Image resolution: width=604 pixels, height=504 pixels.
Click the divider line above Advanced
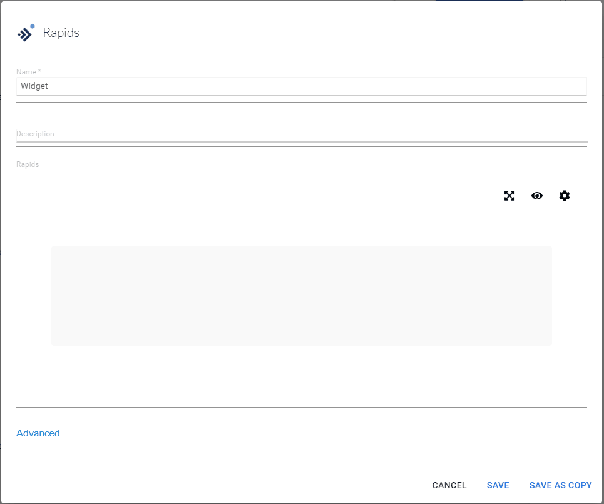coord(301,407)
